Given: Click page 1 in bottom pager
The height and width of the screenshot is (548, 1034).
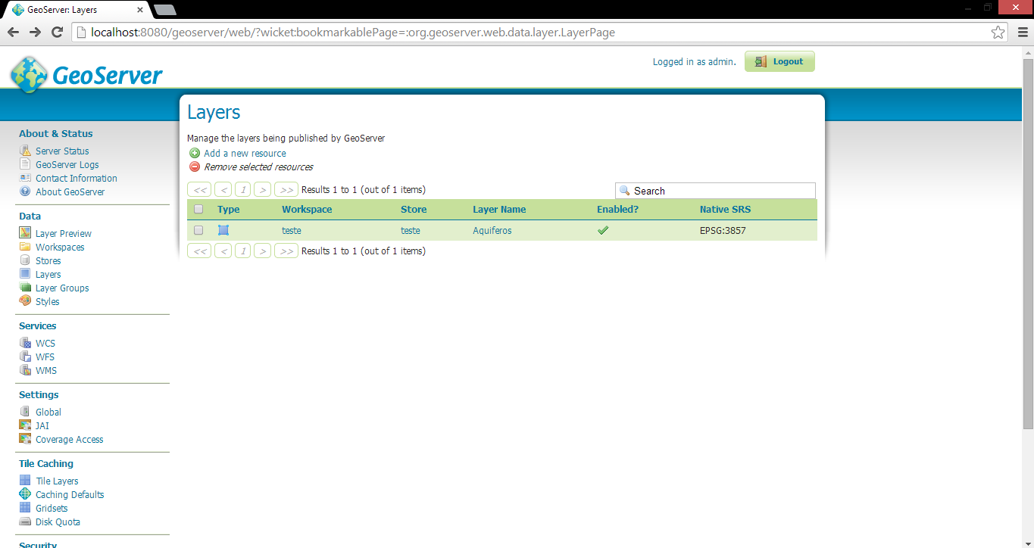Looking at the screenshot, I should [243, 251].
